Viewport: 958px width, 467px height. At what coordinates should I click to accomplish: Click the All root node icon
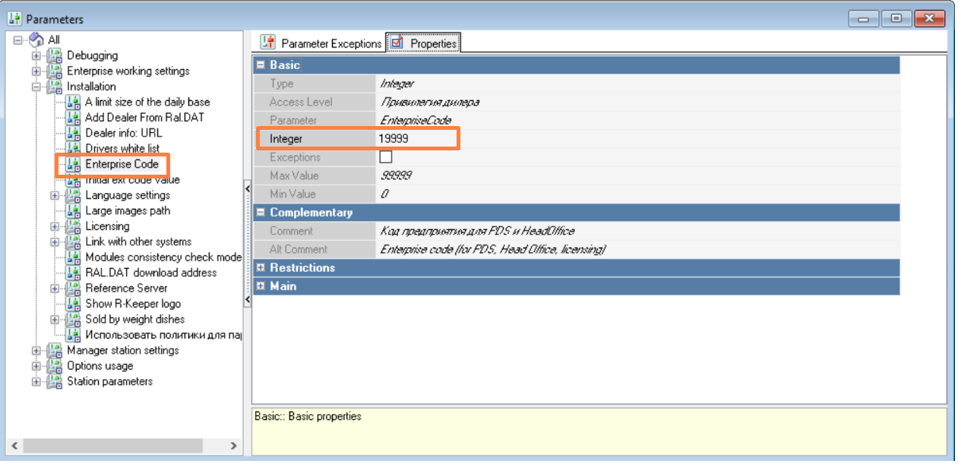pos(36,39)
